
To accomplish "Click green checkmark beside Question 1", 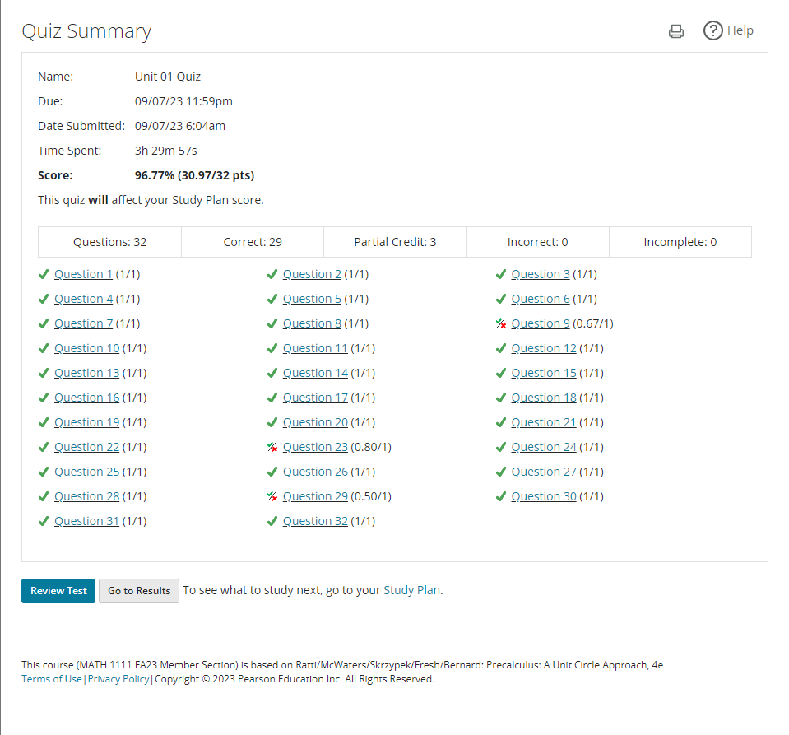I will (x=44, y=274).
